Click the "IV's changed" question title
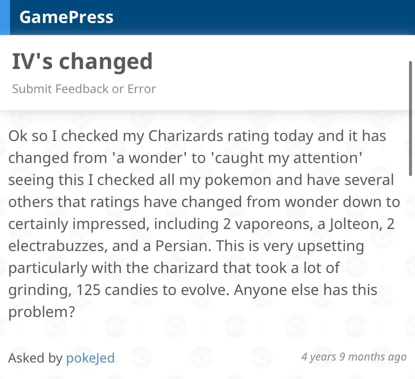The image size is (415, 379). click(x=82, y=61)
